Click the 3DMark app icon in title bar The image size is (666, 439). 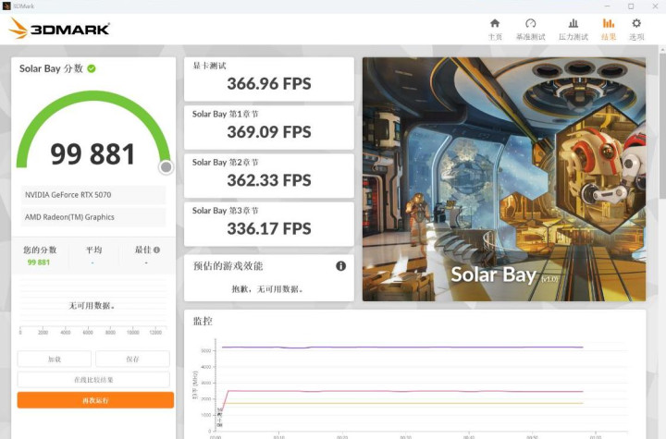[6, 6]
